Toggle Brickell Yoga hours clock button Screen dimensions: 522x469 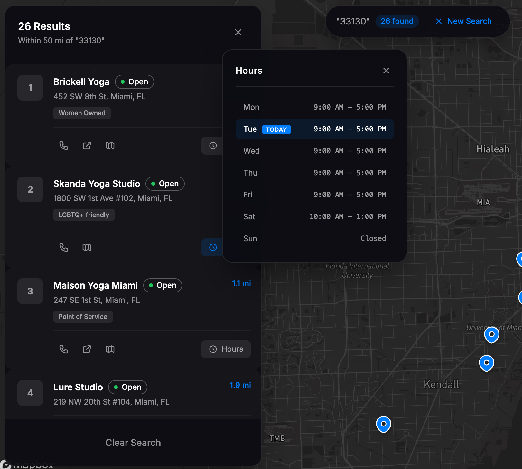212,146
